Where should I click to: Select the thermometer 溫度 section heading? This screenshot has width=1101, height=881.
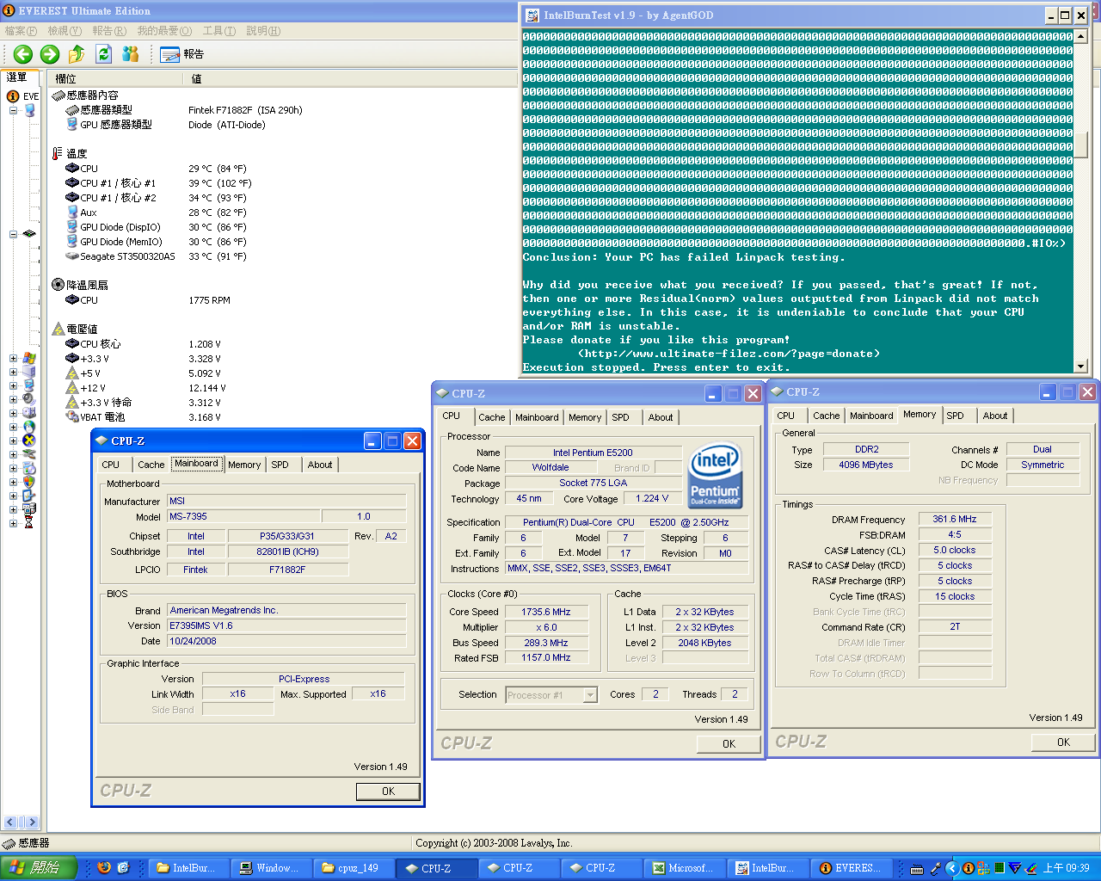70,154
